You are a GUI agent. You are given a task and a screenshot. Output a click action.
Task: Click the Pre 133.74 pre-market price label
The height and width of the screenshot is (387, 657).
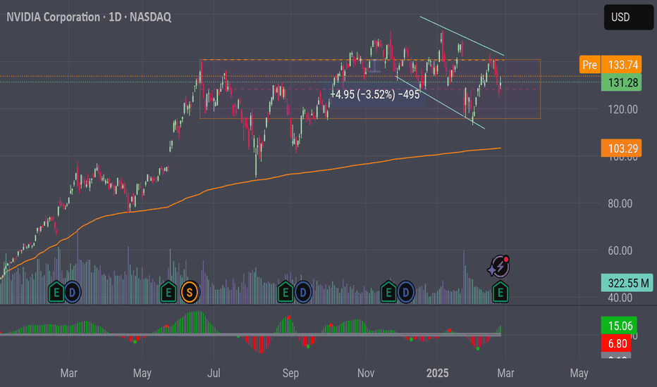pos(610,65)
